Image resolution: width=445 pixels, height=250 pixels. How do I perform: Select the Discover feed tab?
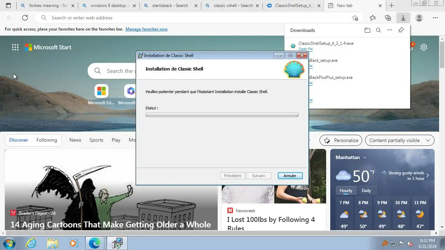18,140
